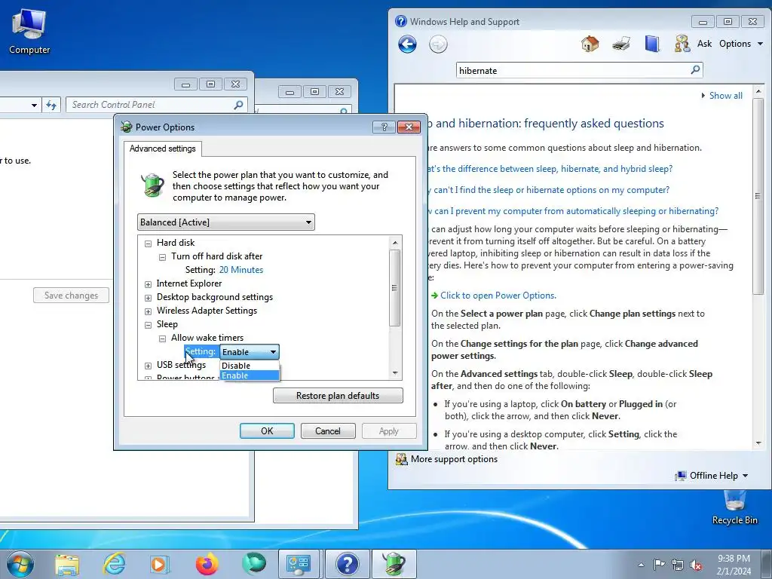The image size is (772, 579).
Task: Expand the USB settings node
Action: pos(149,366)
